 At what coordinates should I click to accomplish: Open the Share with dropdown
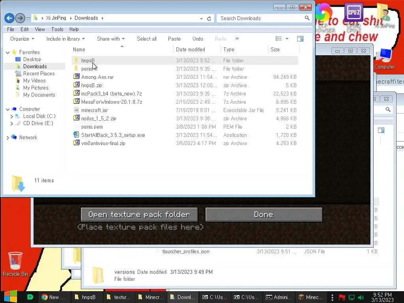click(111, 39)
